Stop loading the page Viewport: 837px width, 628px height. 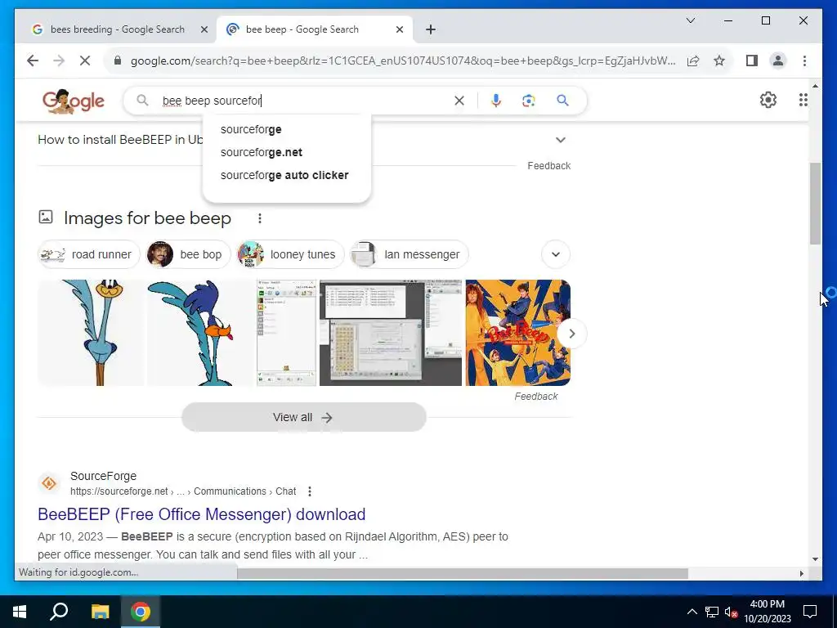click(85, 61)
